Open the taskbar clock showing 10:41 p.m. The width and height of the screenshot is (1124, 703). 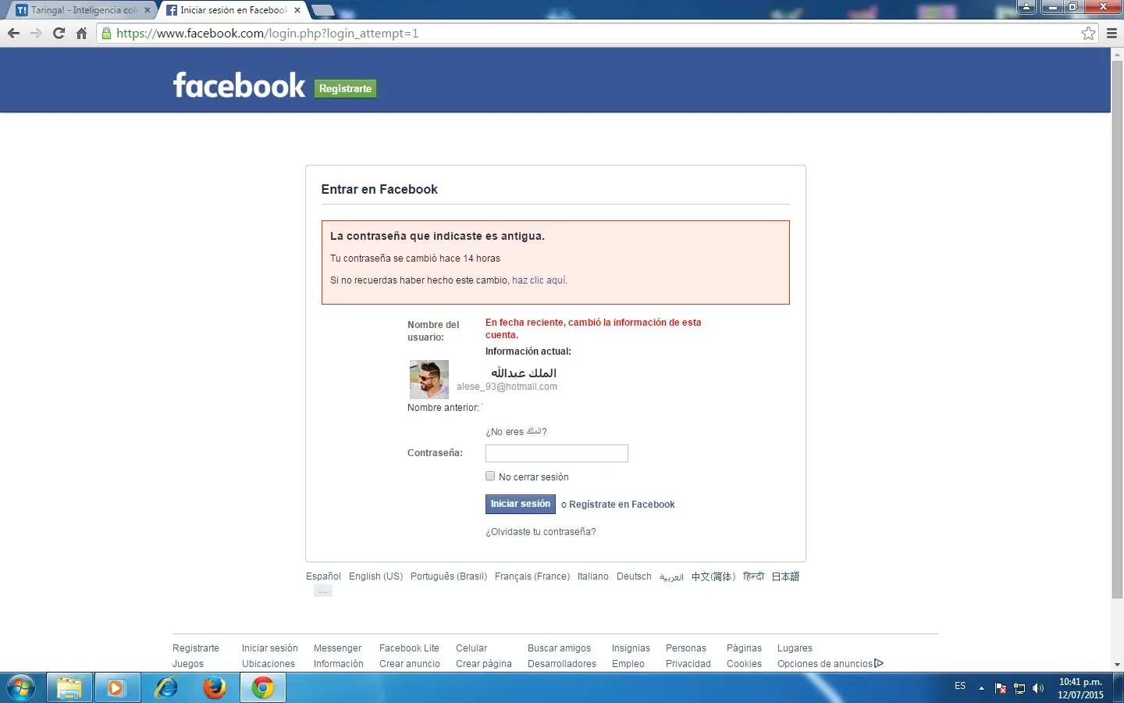click(x=1081, y=688)
